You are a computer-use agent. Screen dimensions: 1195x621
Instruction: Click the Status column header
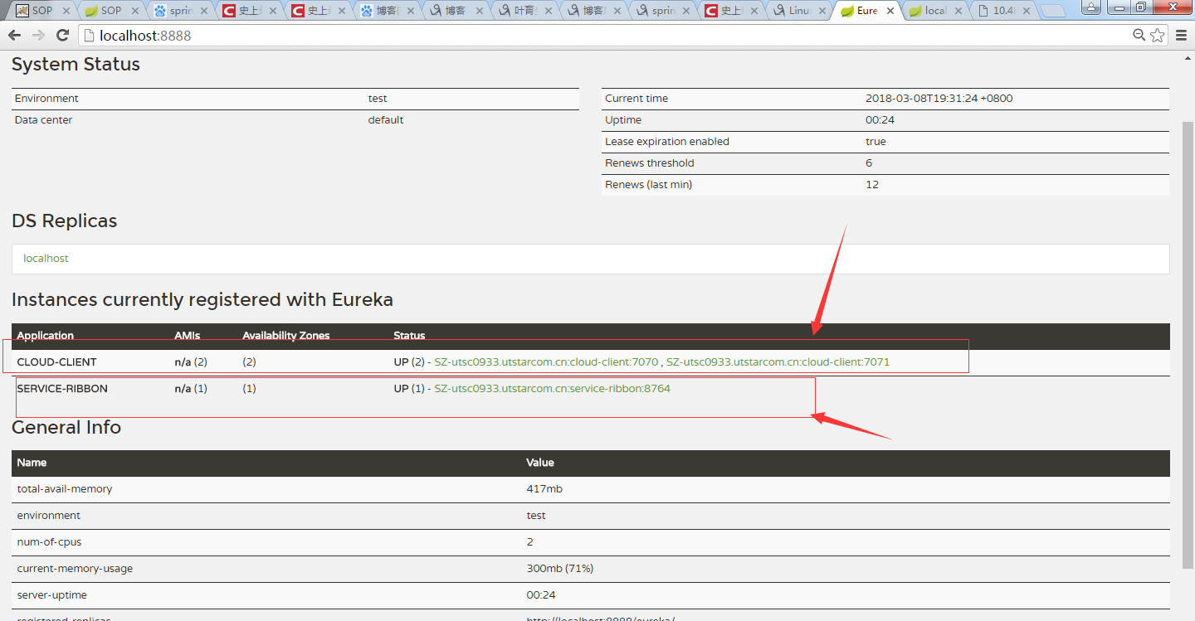pyautogui.click(x=409, y=336)
